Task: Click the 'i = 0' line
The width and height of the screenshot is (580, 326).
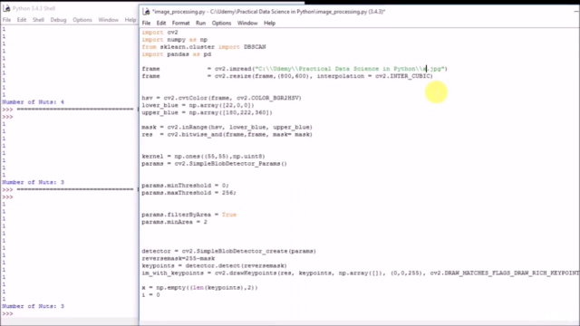Action: [151, 295]
